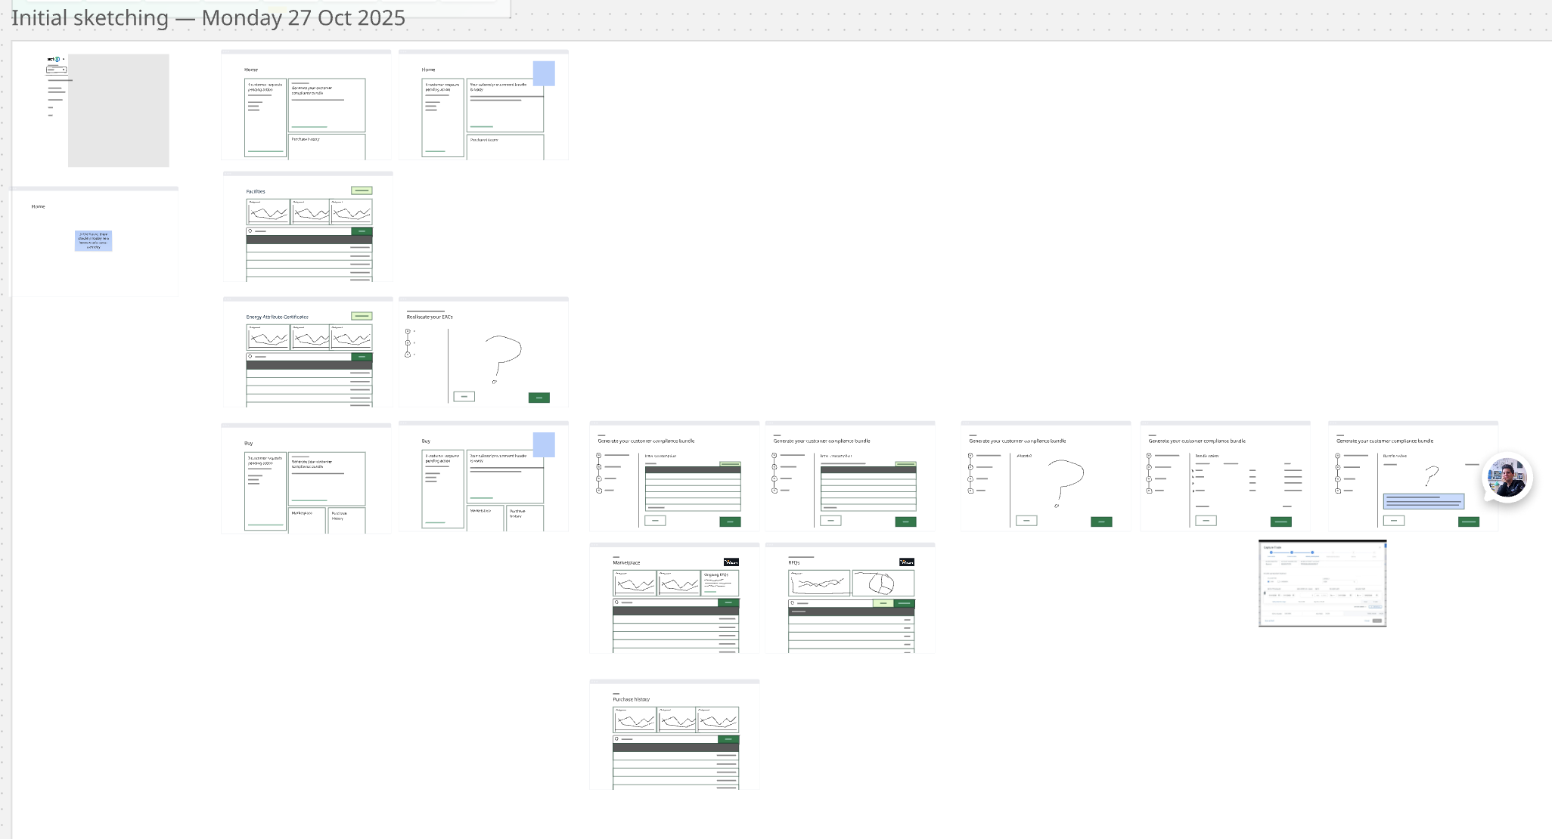
Task: Click the first step circle in Reallocate frame
Action: 408,331
